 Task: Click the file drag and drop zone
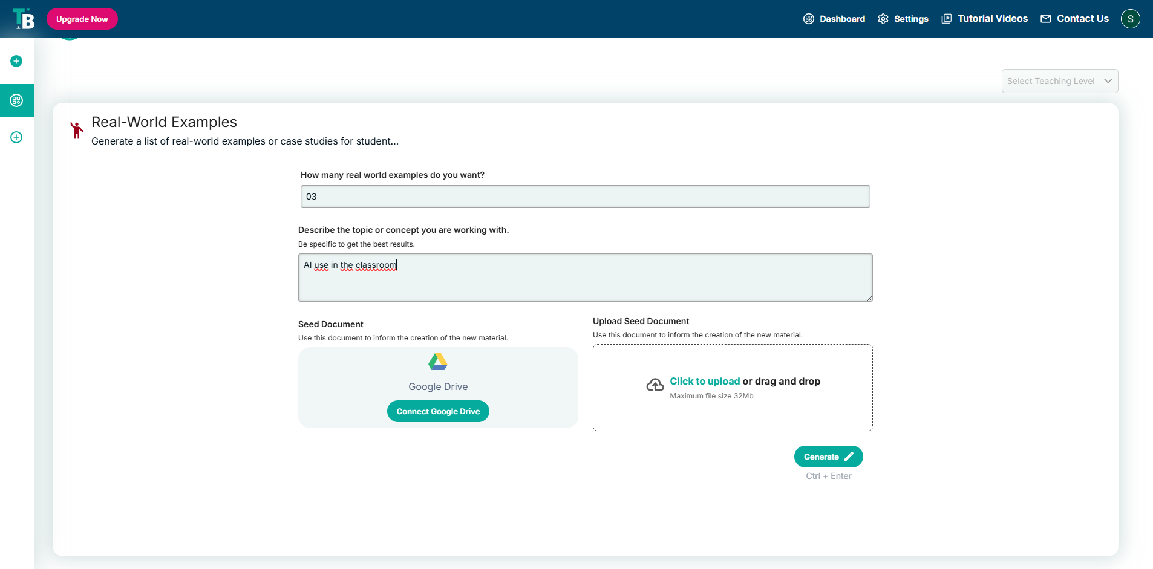click(733, 388)
